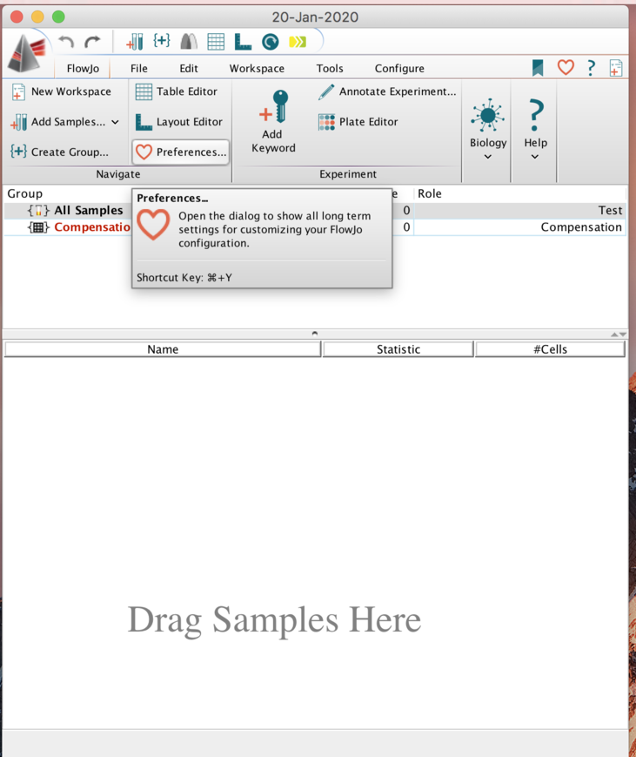Click Annotate Experiment... pencil button
The image size is (636, 757).
(387, 91)
